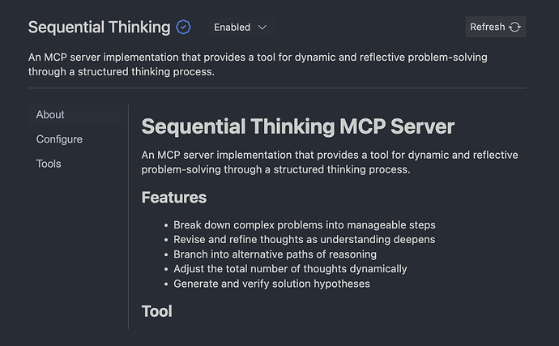Click the circular arrows refresh icon
Screen dimensions: 559x346
coord(515,27)
